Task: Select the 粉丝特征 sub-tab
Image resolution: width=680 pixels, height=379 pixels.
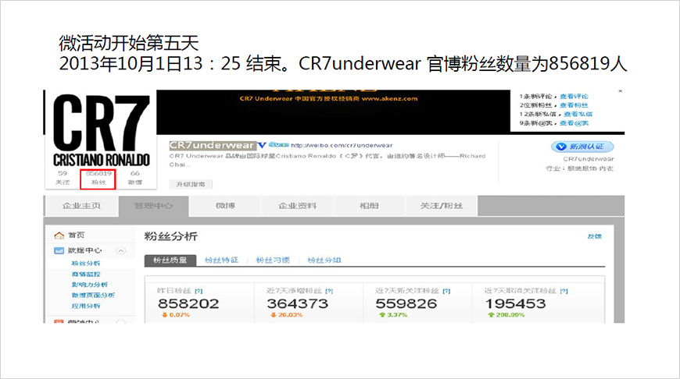Action: 221,260
